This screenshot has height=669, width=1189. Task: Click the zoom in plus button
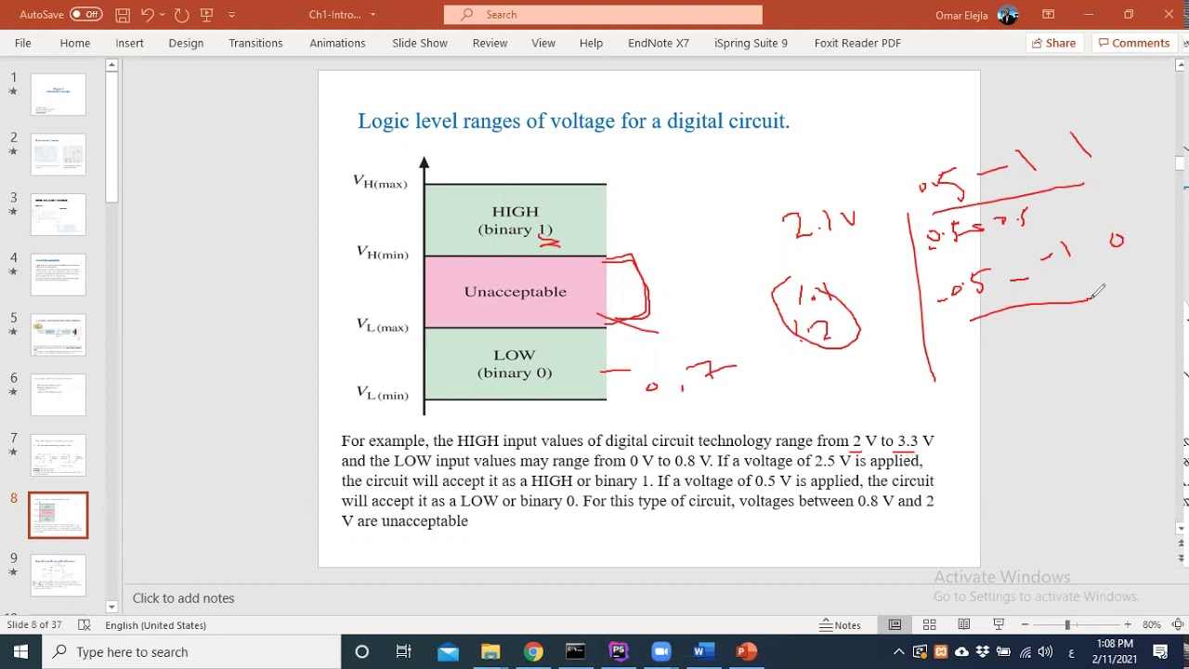point(1128,625)
